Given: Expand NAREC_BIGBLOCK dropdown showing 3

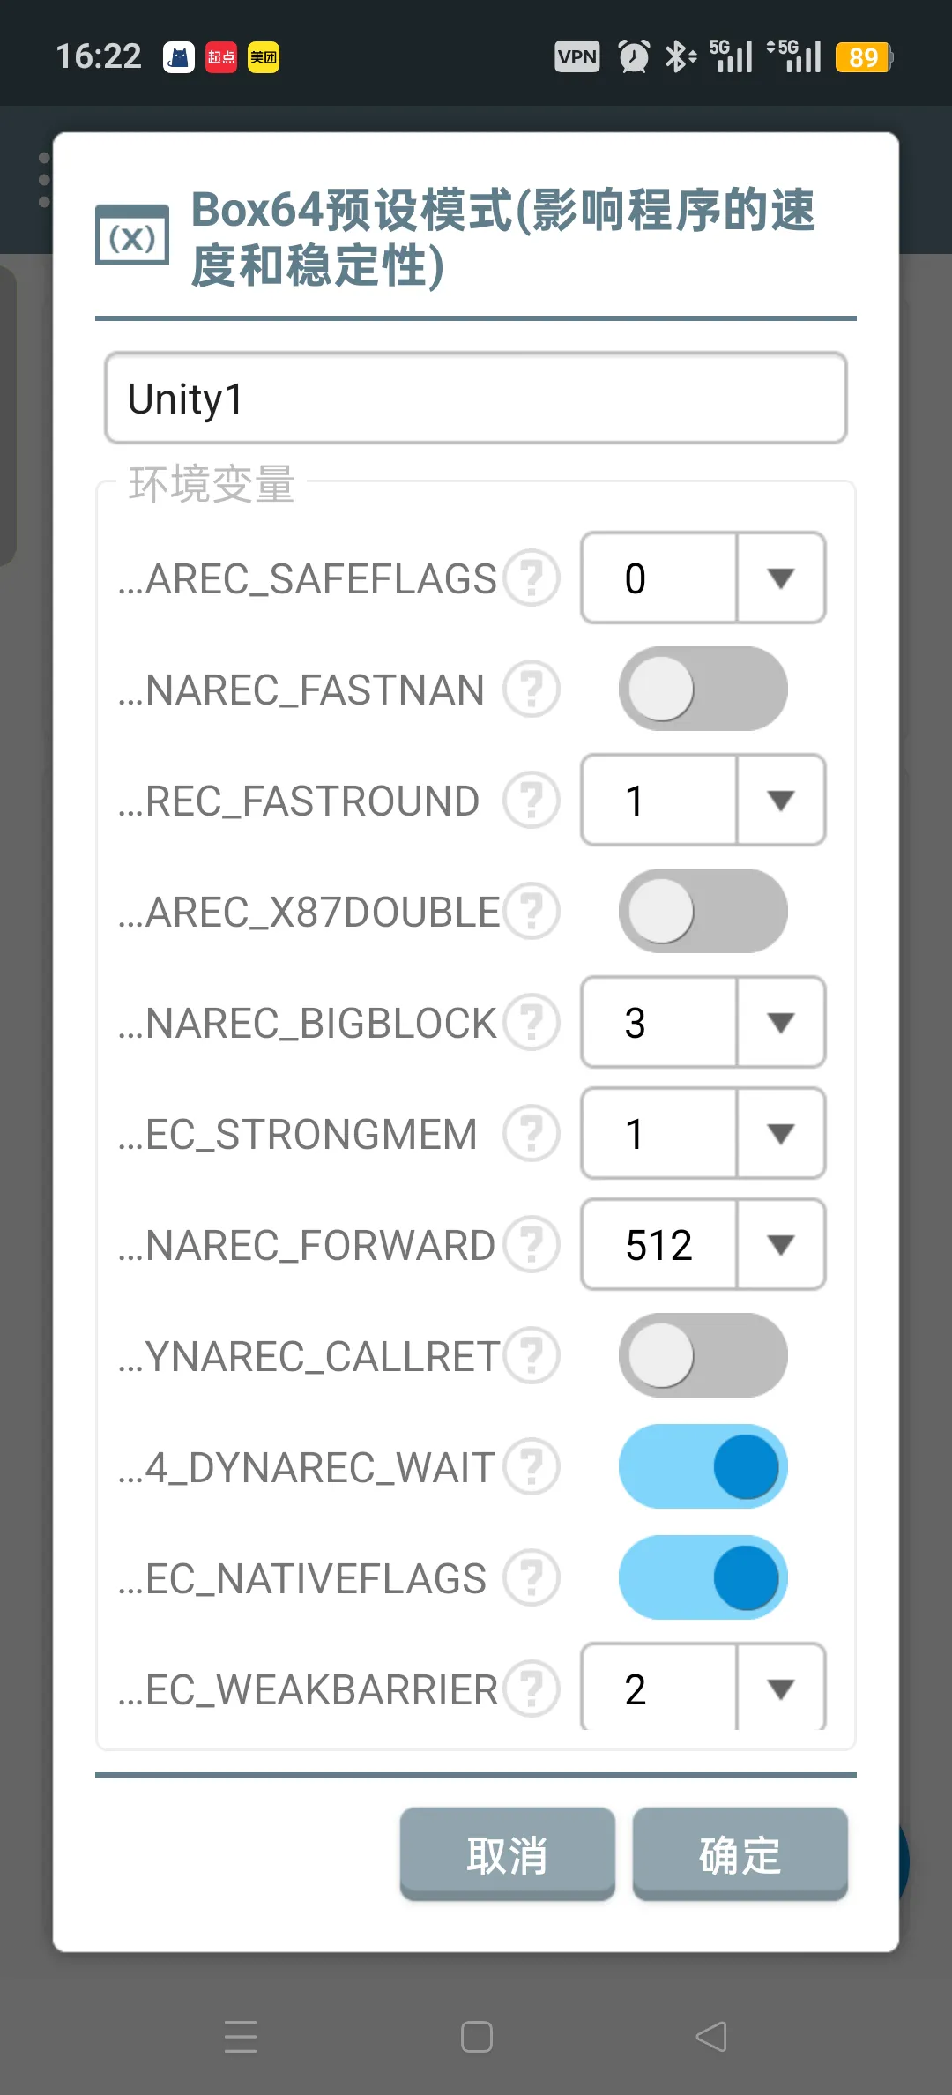Looking at the screenshot, I should [703, 1023].
